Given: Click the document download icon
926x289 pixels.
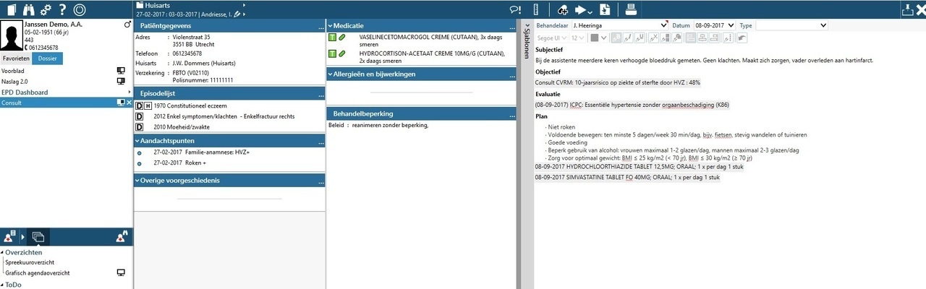Looking at the screenshot, I should 605,9.
